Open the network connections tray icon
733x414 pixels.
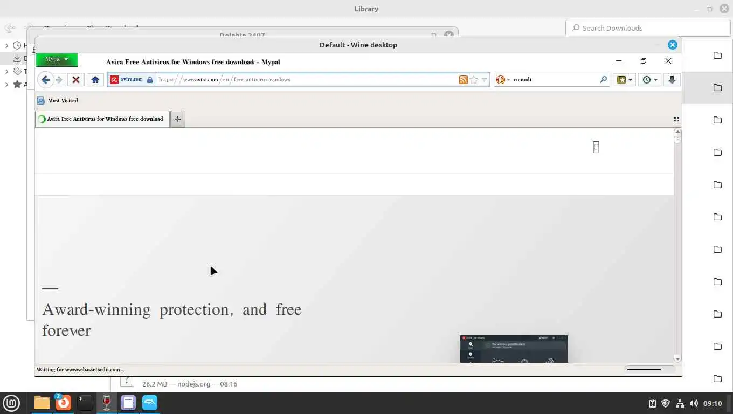pyautogui.click(x=680, y=403)
